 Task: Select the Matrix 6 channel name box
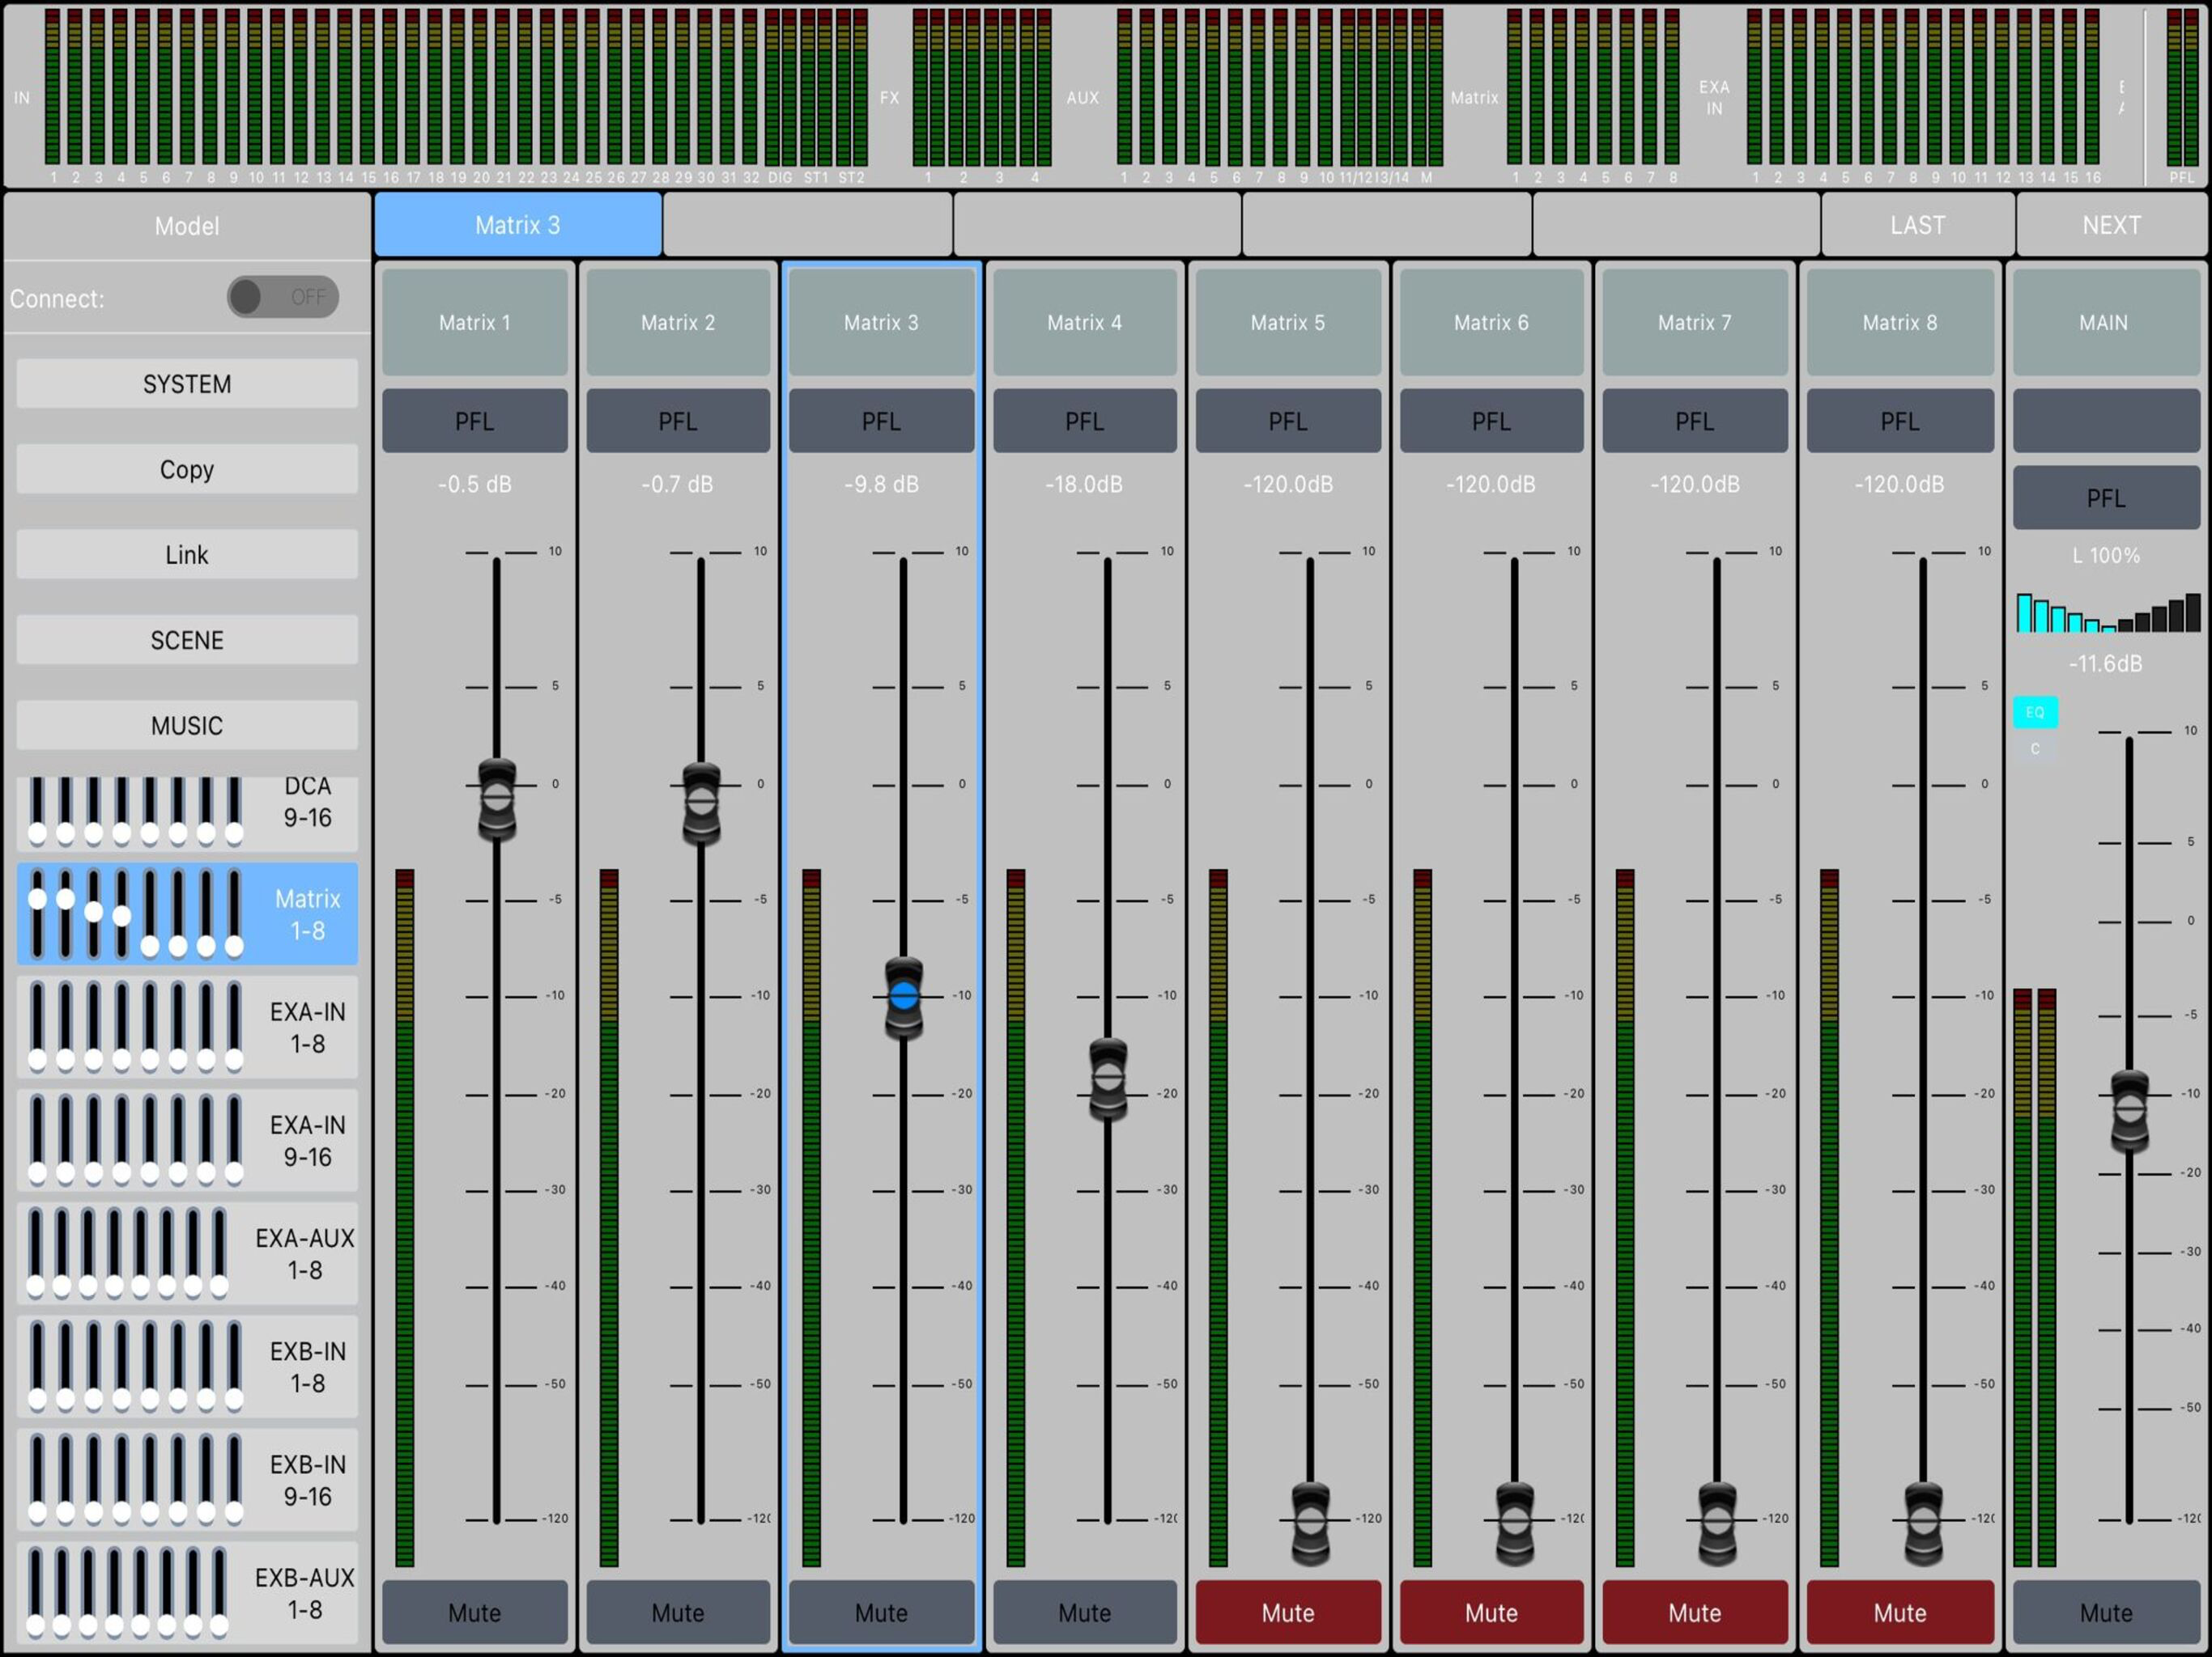[x=1491, y=322]
